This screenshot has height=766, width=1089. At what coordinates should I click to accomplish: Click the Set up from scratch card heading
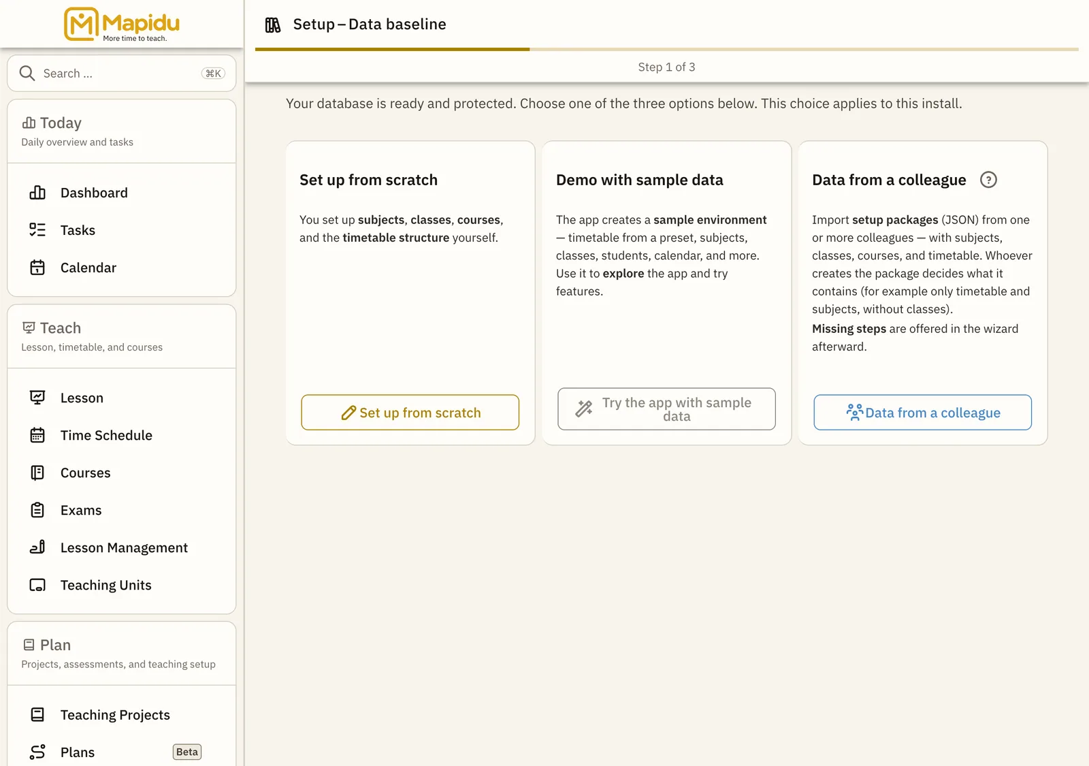coord(369,180)
